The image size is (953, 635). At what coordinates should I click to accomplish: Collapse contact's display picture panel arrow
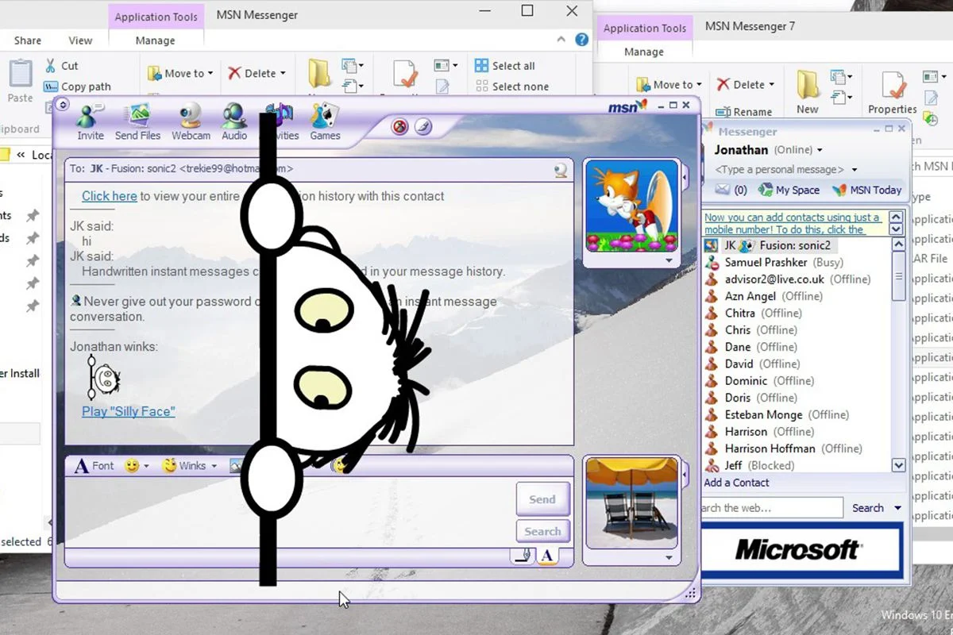685,176
